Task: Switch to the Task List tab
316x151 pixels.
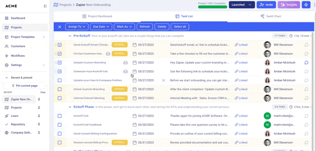Action: [x=184, y=16]
